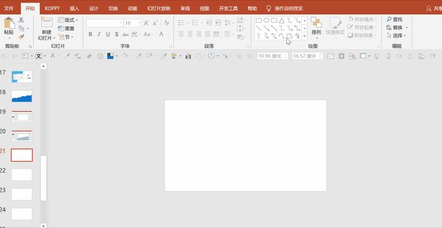Image resolution: width=442 pixels, height=228 pixels.
Task: Click the 形状轮廓 shape outline button
Action: 362,27
